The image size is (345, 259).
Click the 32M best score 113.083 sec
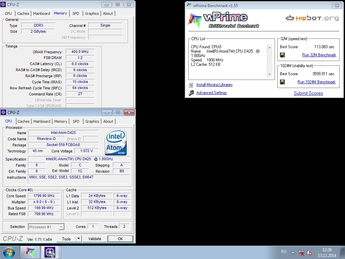324,47
